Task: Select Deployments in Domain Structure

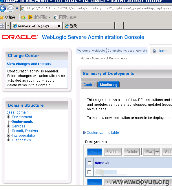Action: pyautogui.click(x=22, y=121)
